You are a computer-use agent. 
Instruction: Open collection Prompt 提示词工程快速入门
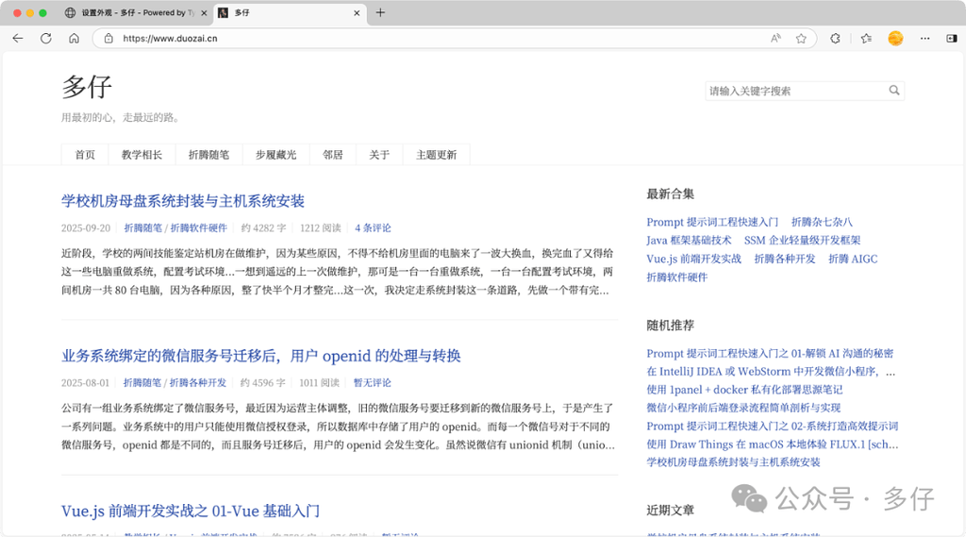(x=712, y=222)
